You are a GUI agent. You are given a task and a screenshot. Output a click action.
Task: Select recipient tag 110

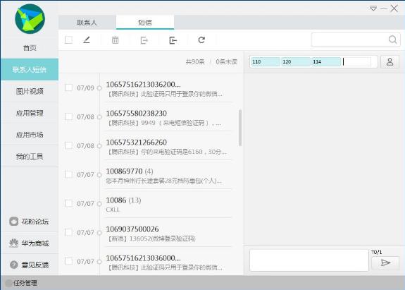click(265, 61)
